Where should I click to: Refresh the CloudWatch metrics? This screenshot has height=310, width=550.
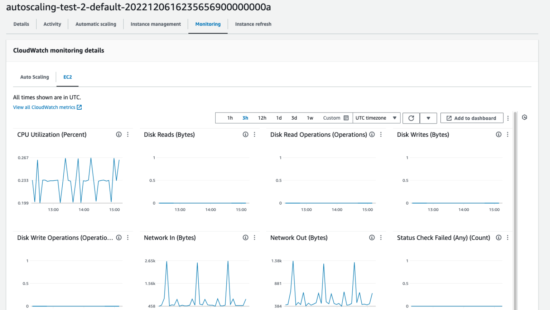click(x=411, y=118)
